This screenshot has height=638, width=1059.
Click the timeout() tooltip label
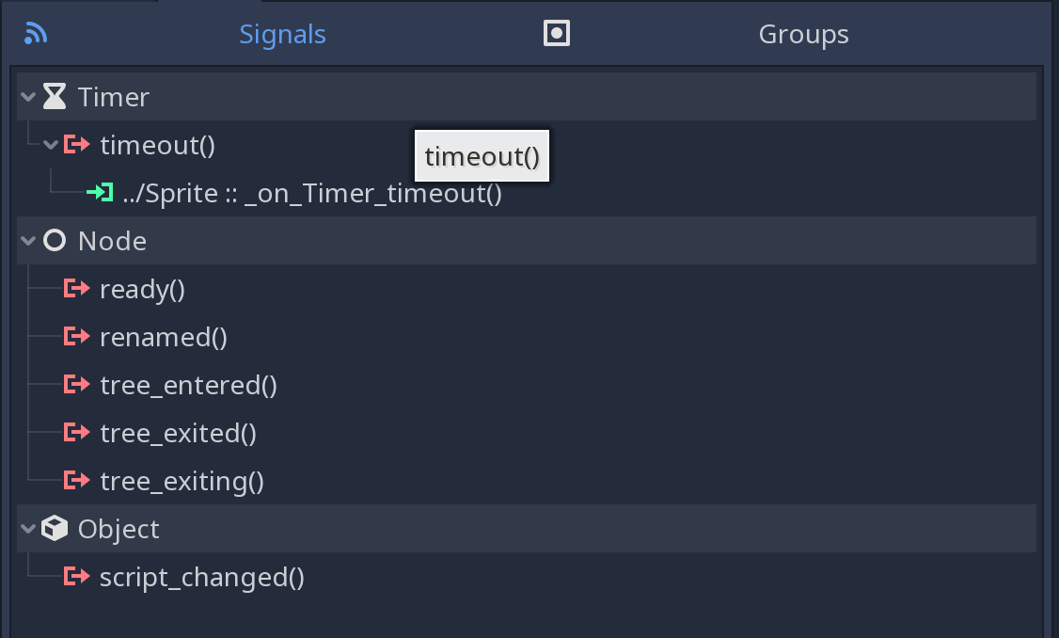(482, 155)
